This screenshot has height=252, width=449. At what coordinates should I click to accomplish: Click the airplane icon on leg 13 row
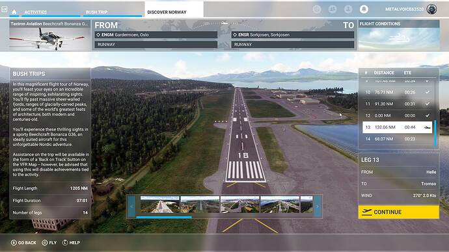(427, 127)
